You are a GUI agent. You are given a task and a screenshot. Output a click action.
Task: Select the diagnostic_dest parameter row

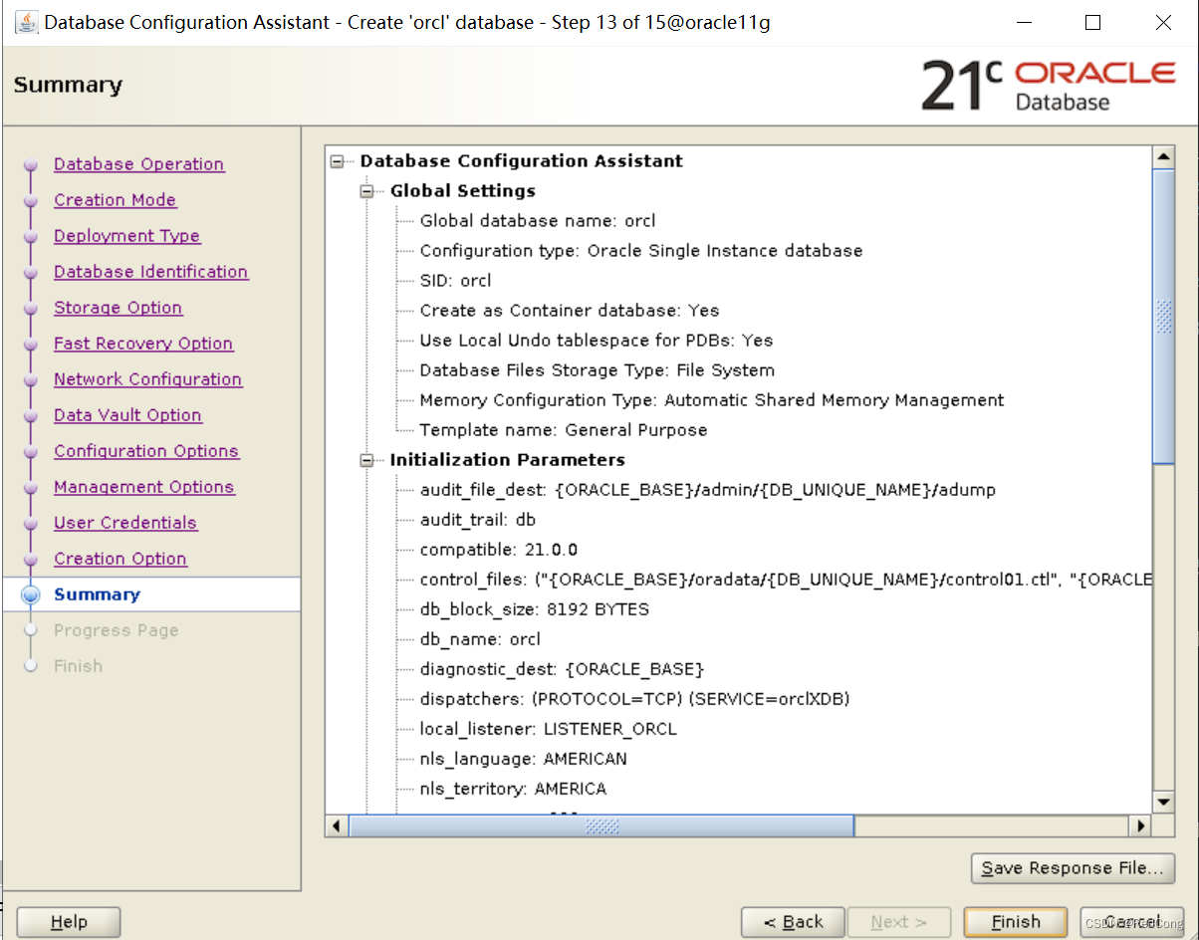coord(562,669)
